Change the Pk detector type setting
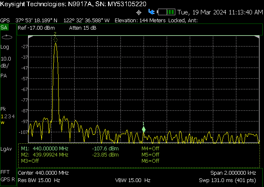This screenshot has width=264, height=187. pos(3,109)
